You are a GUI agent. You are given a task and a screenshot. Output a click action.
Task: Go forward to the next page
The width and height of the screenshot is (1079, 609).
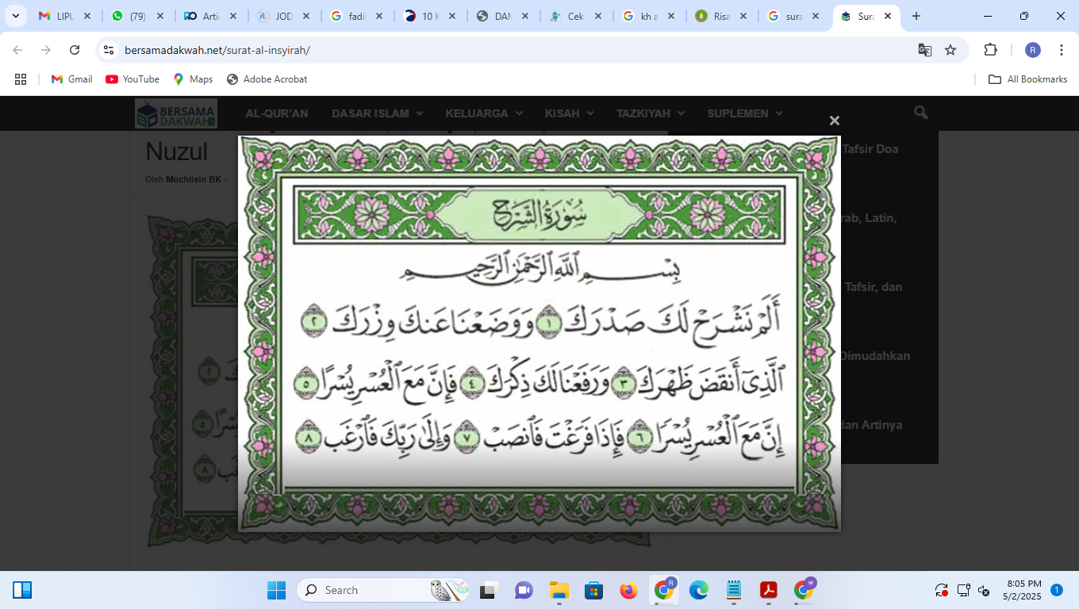[46, 50]
